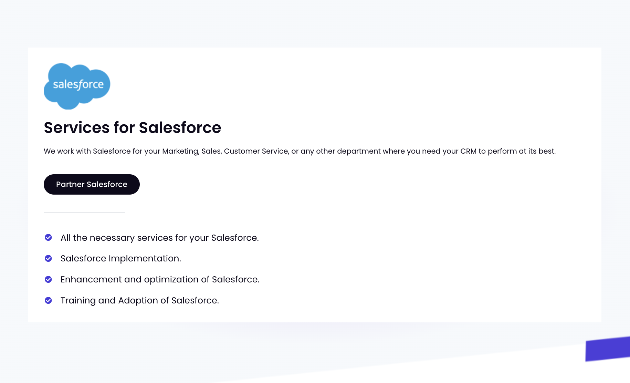The height and width of the screenshot is (383, 630).
Task: Click the word 'CRM' in the description
Action: tap(468, 151)
